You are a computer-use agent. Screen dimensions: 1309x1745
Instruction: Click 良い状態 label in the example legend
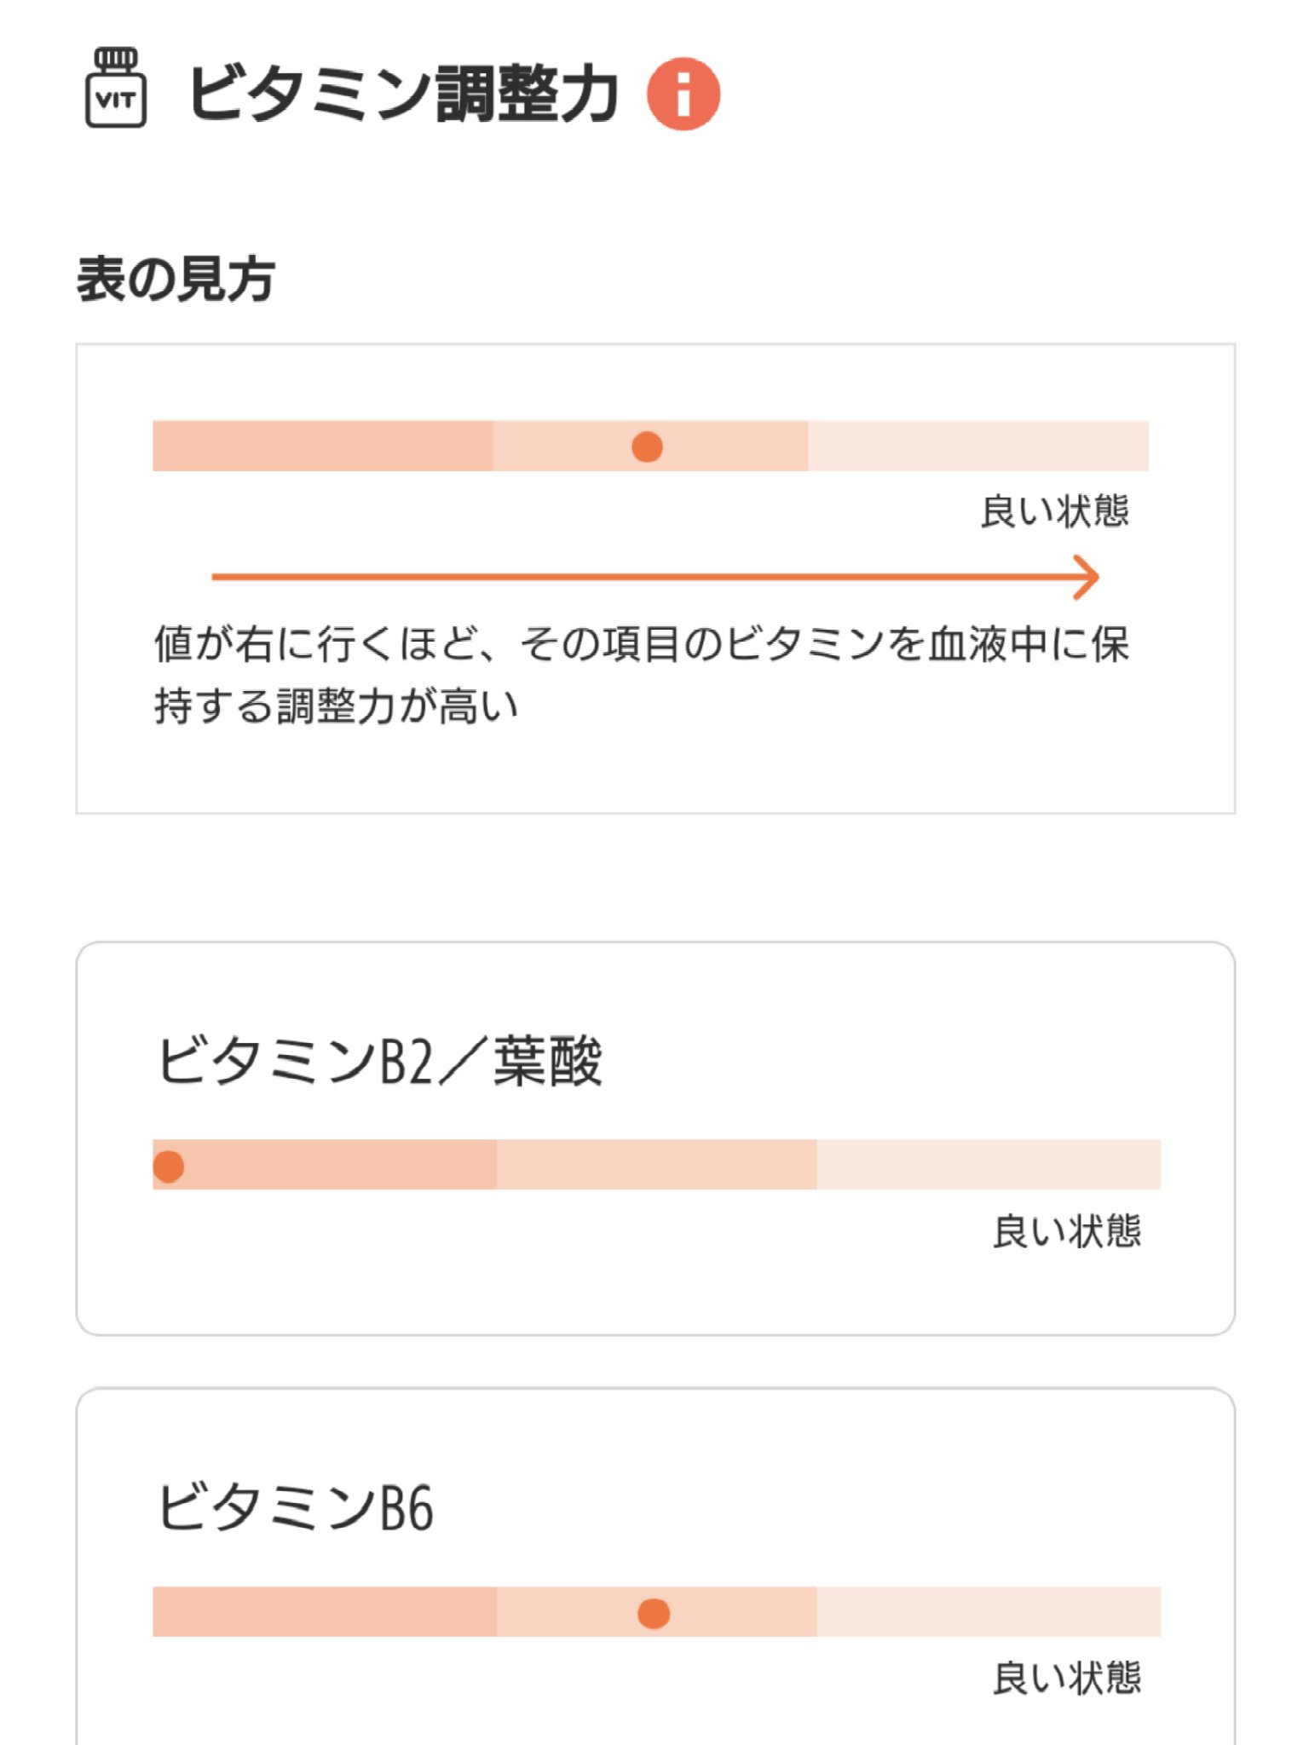1054,512
